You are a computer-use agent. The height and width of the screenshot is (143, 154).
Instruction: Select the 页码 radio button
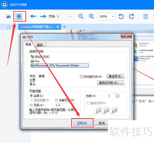pos(31,105)
